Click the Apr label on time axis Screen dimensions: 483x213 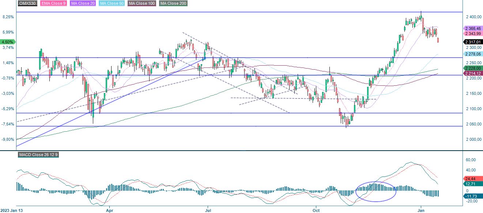[x=109, y=210]
